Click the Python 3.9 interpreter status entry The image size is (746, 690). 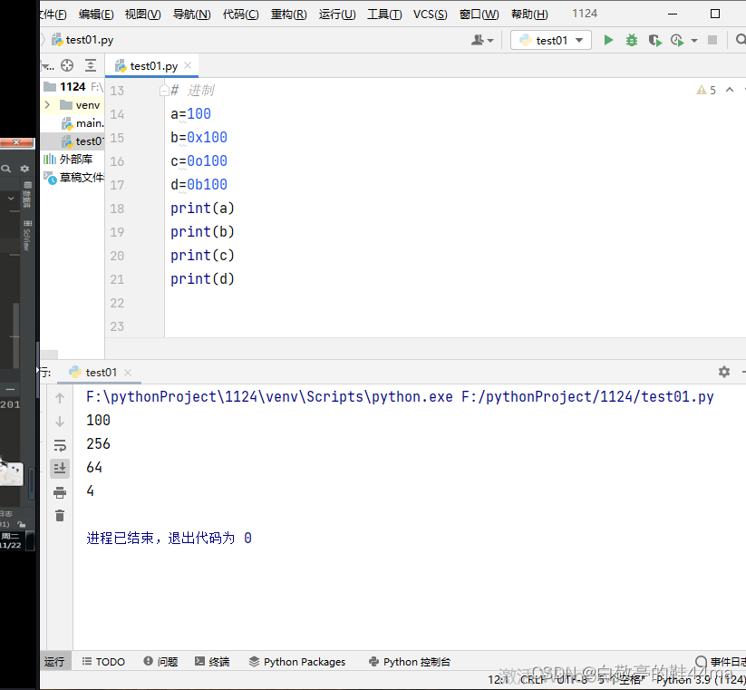click(701, 679)
